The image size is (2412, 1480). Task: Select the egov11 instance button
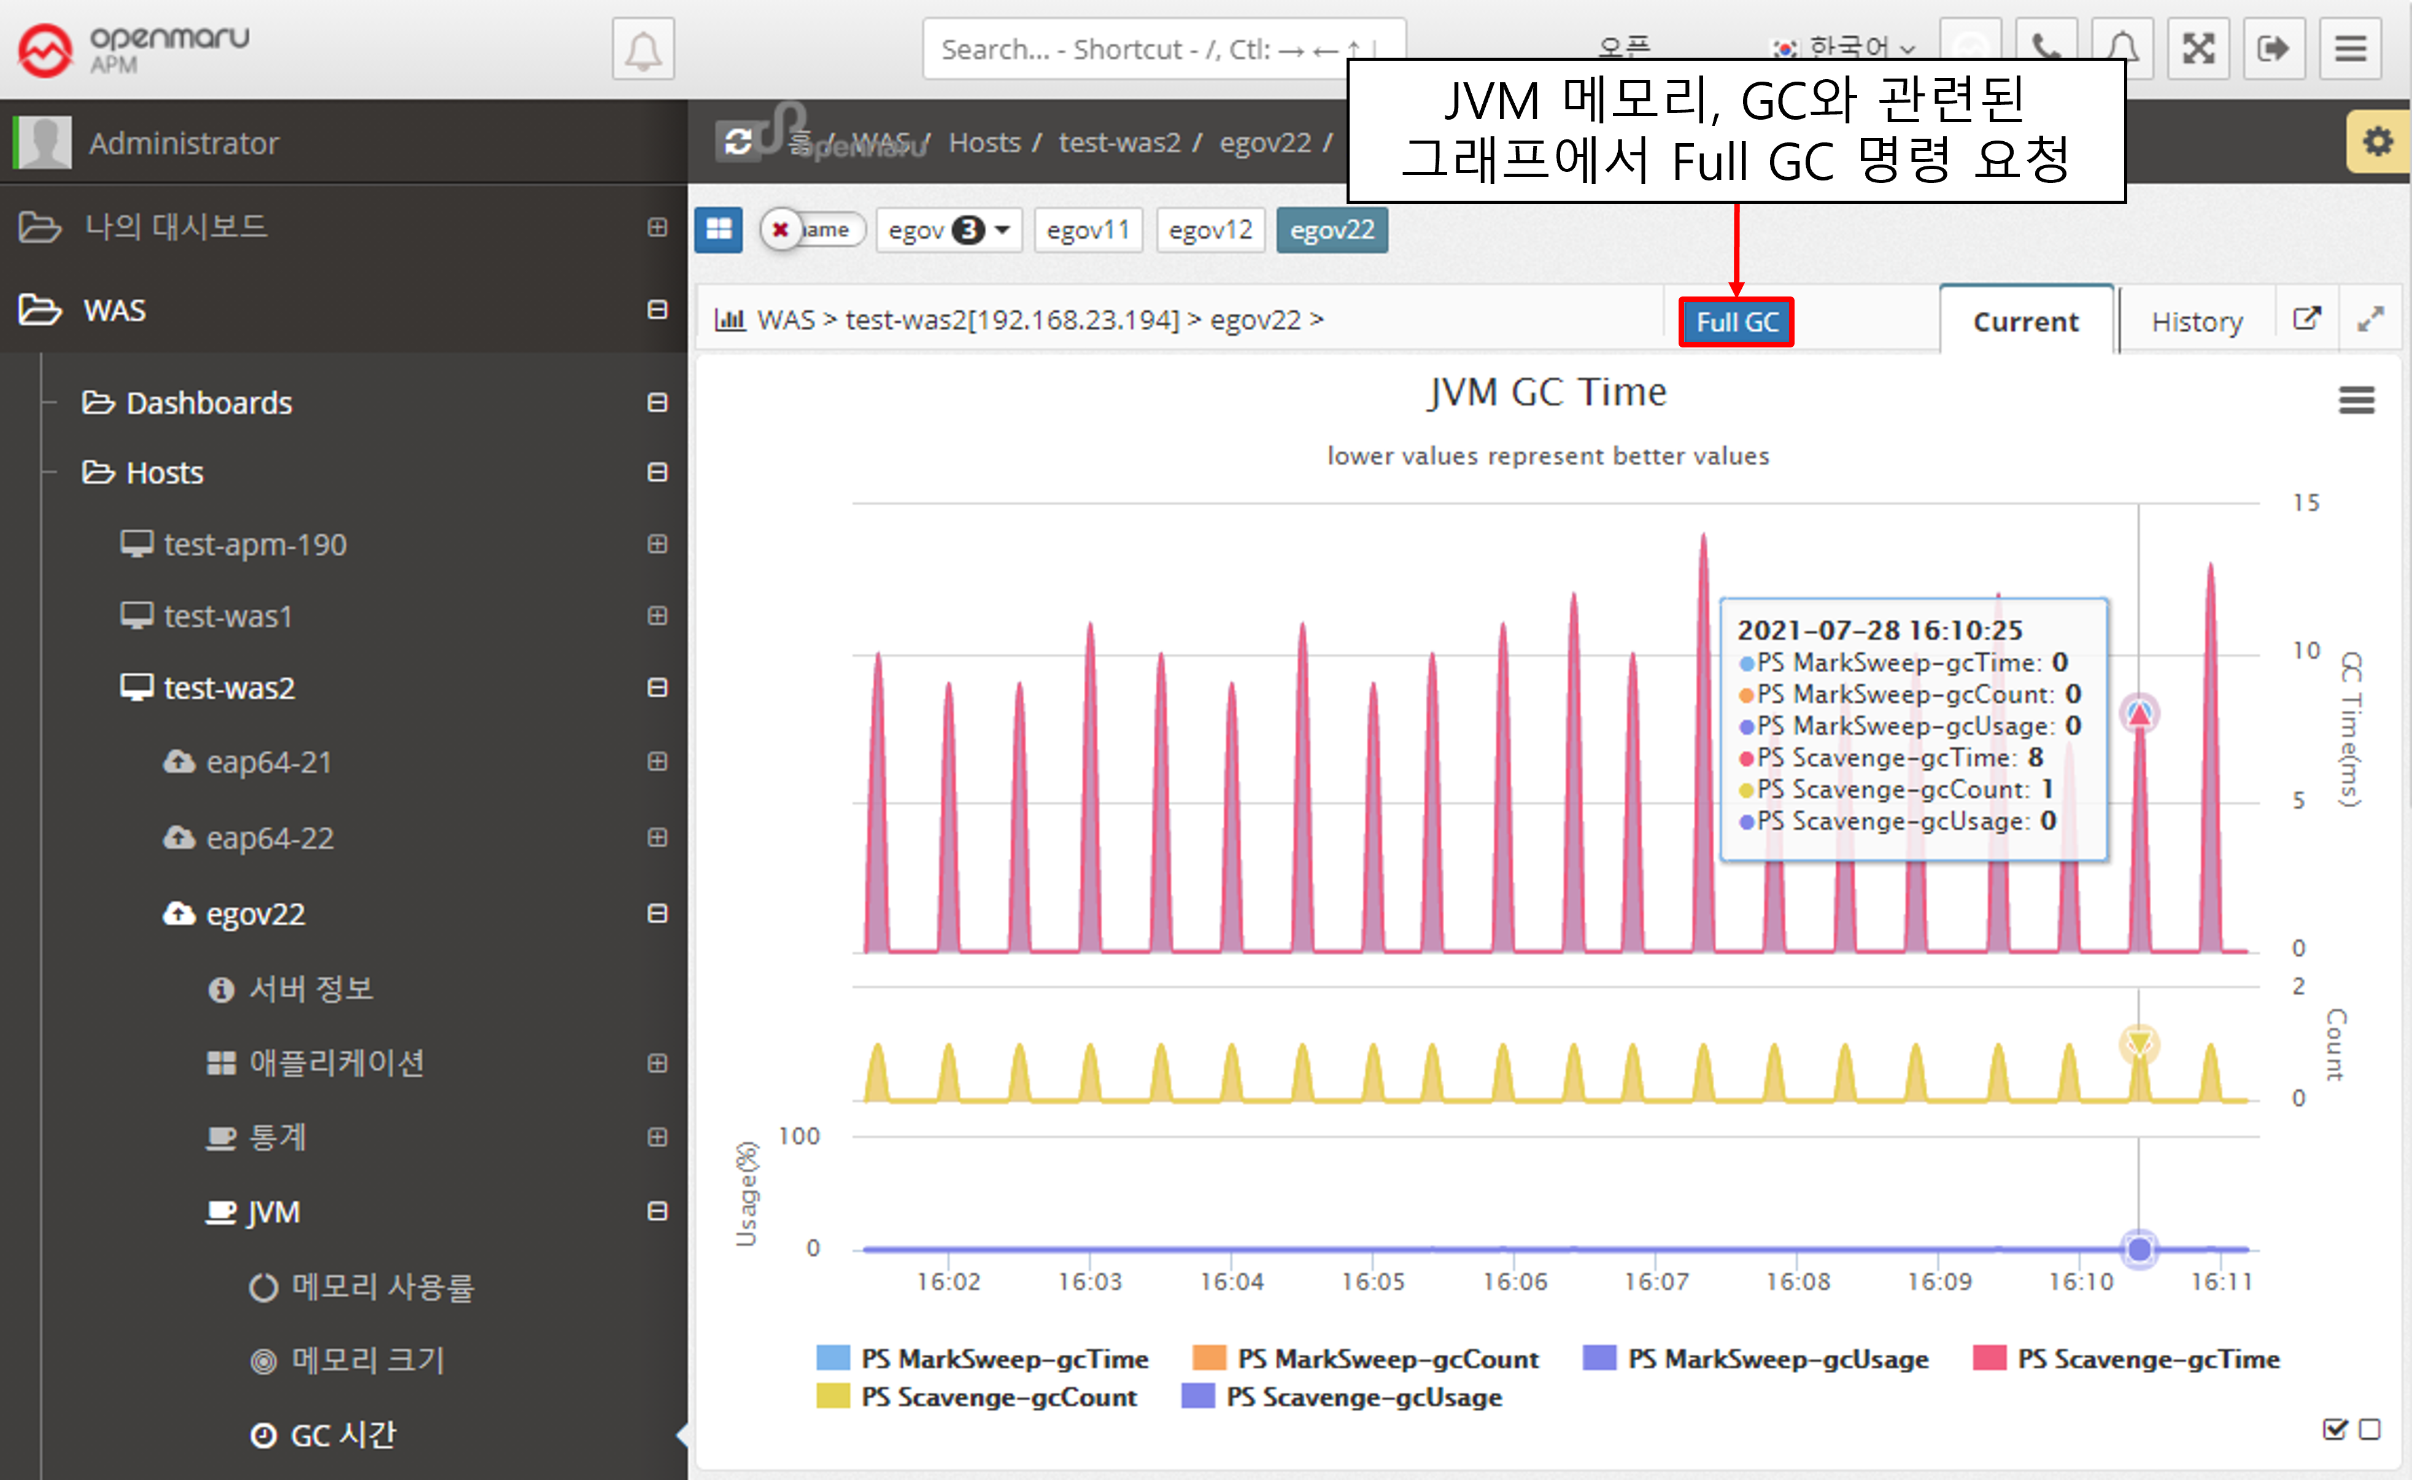(x=1088, y=230)
